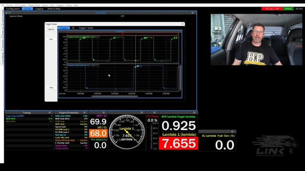
Task: Click the upper green trigger trace plot
Action: 123,49
